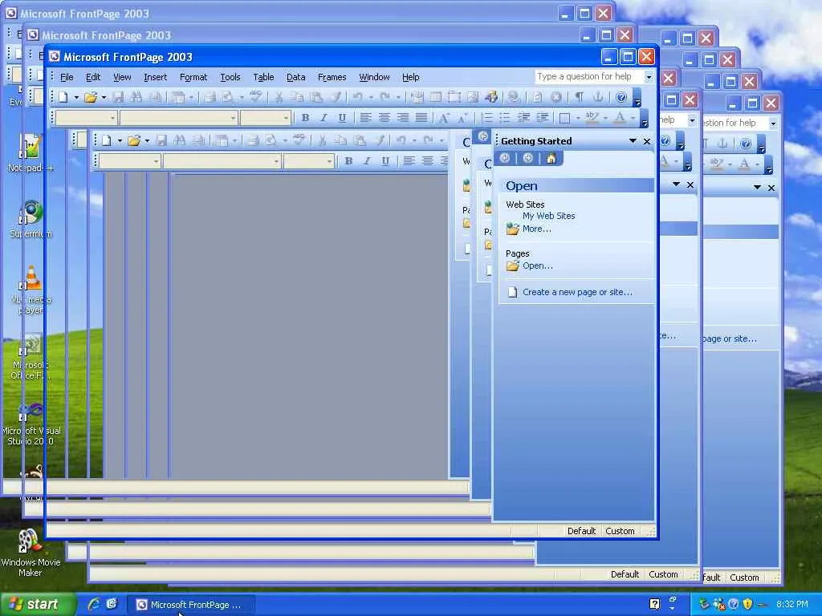Viewport: 822px width, 616px height.
Task: Click the Insert Picture From File icon
Action: [473, 97]
